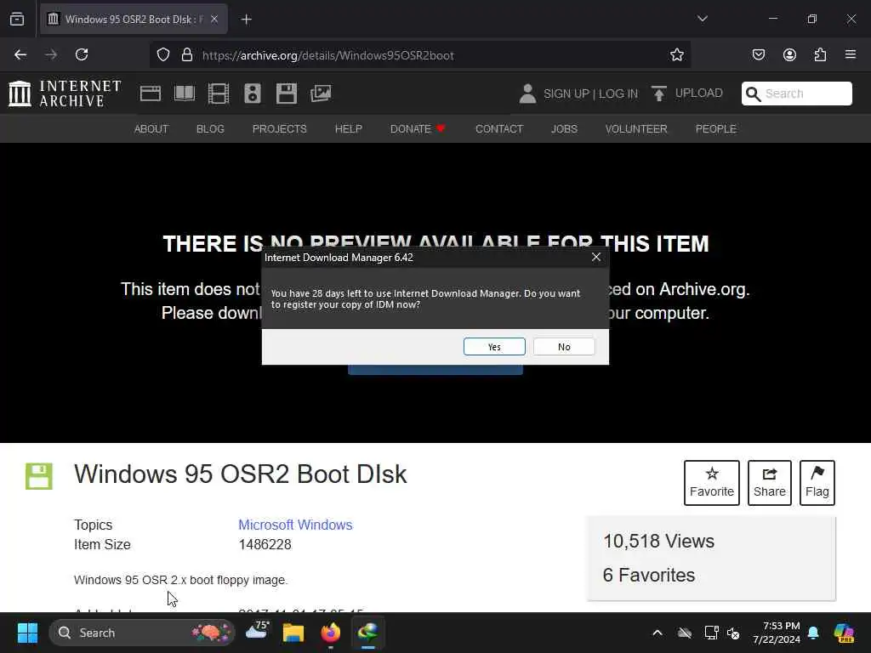Click the Share button

(769, 483)
